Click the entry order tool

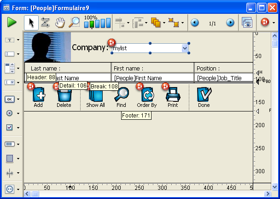(45, 22)
